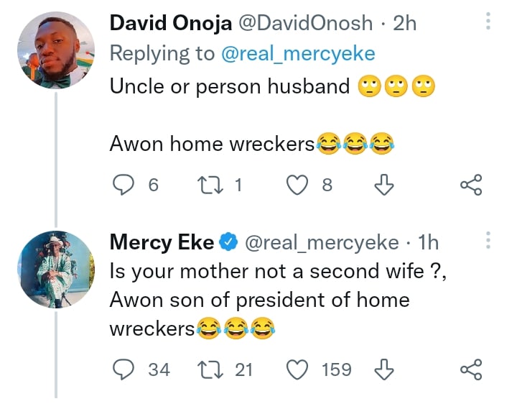Like David Onoja's tweet
This screenshot has height=404, width=517.
click(297, 185)
